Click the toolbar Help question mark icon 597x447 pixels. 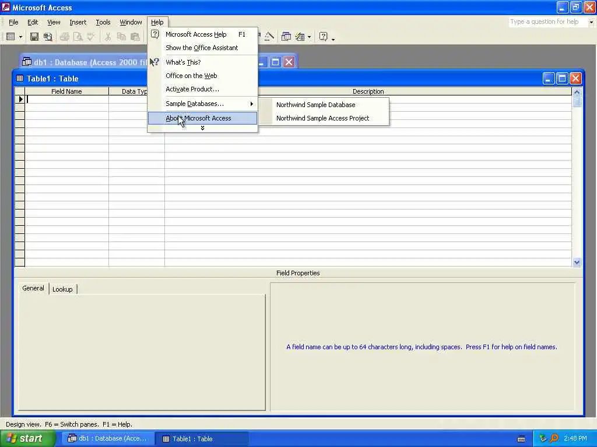(323, 37)
